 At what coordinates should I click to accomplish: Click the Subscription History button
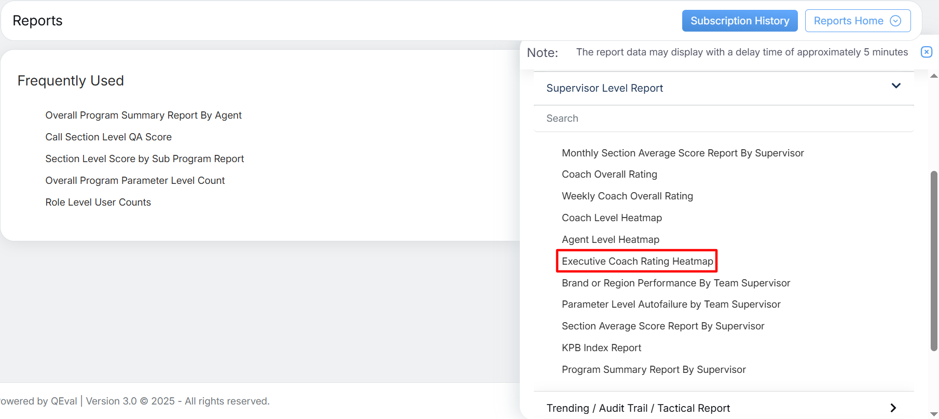739,21
